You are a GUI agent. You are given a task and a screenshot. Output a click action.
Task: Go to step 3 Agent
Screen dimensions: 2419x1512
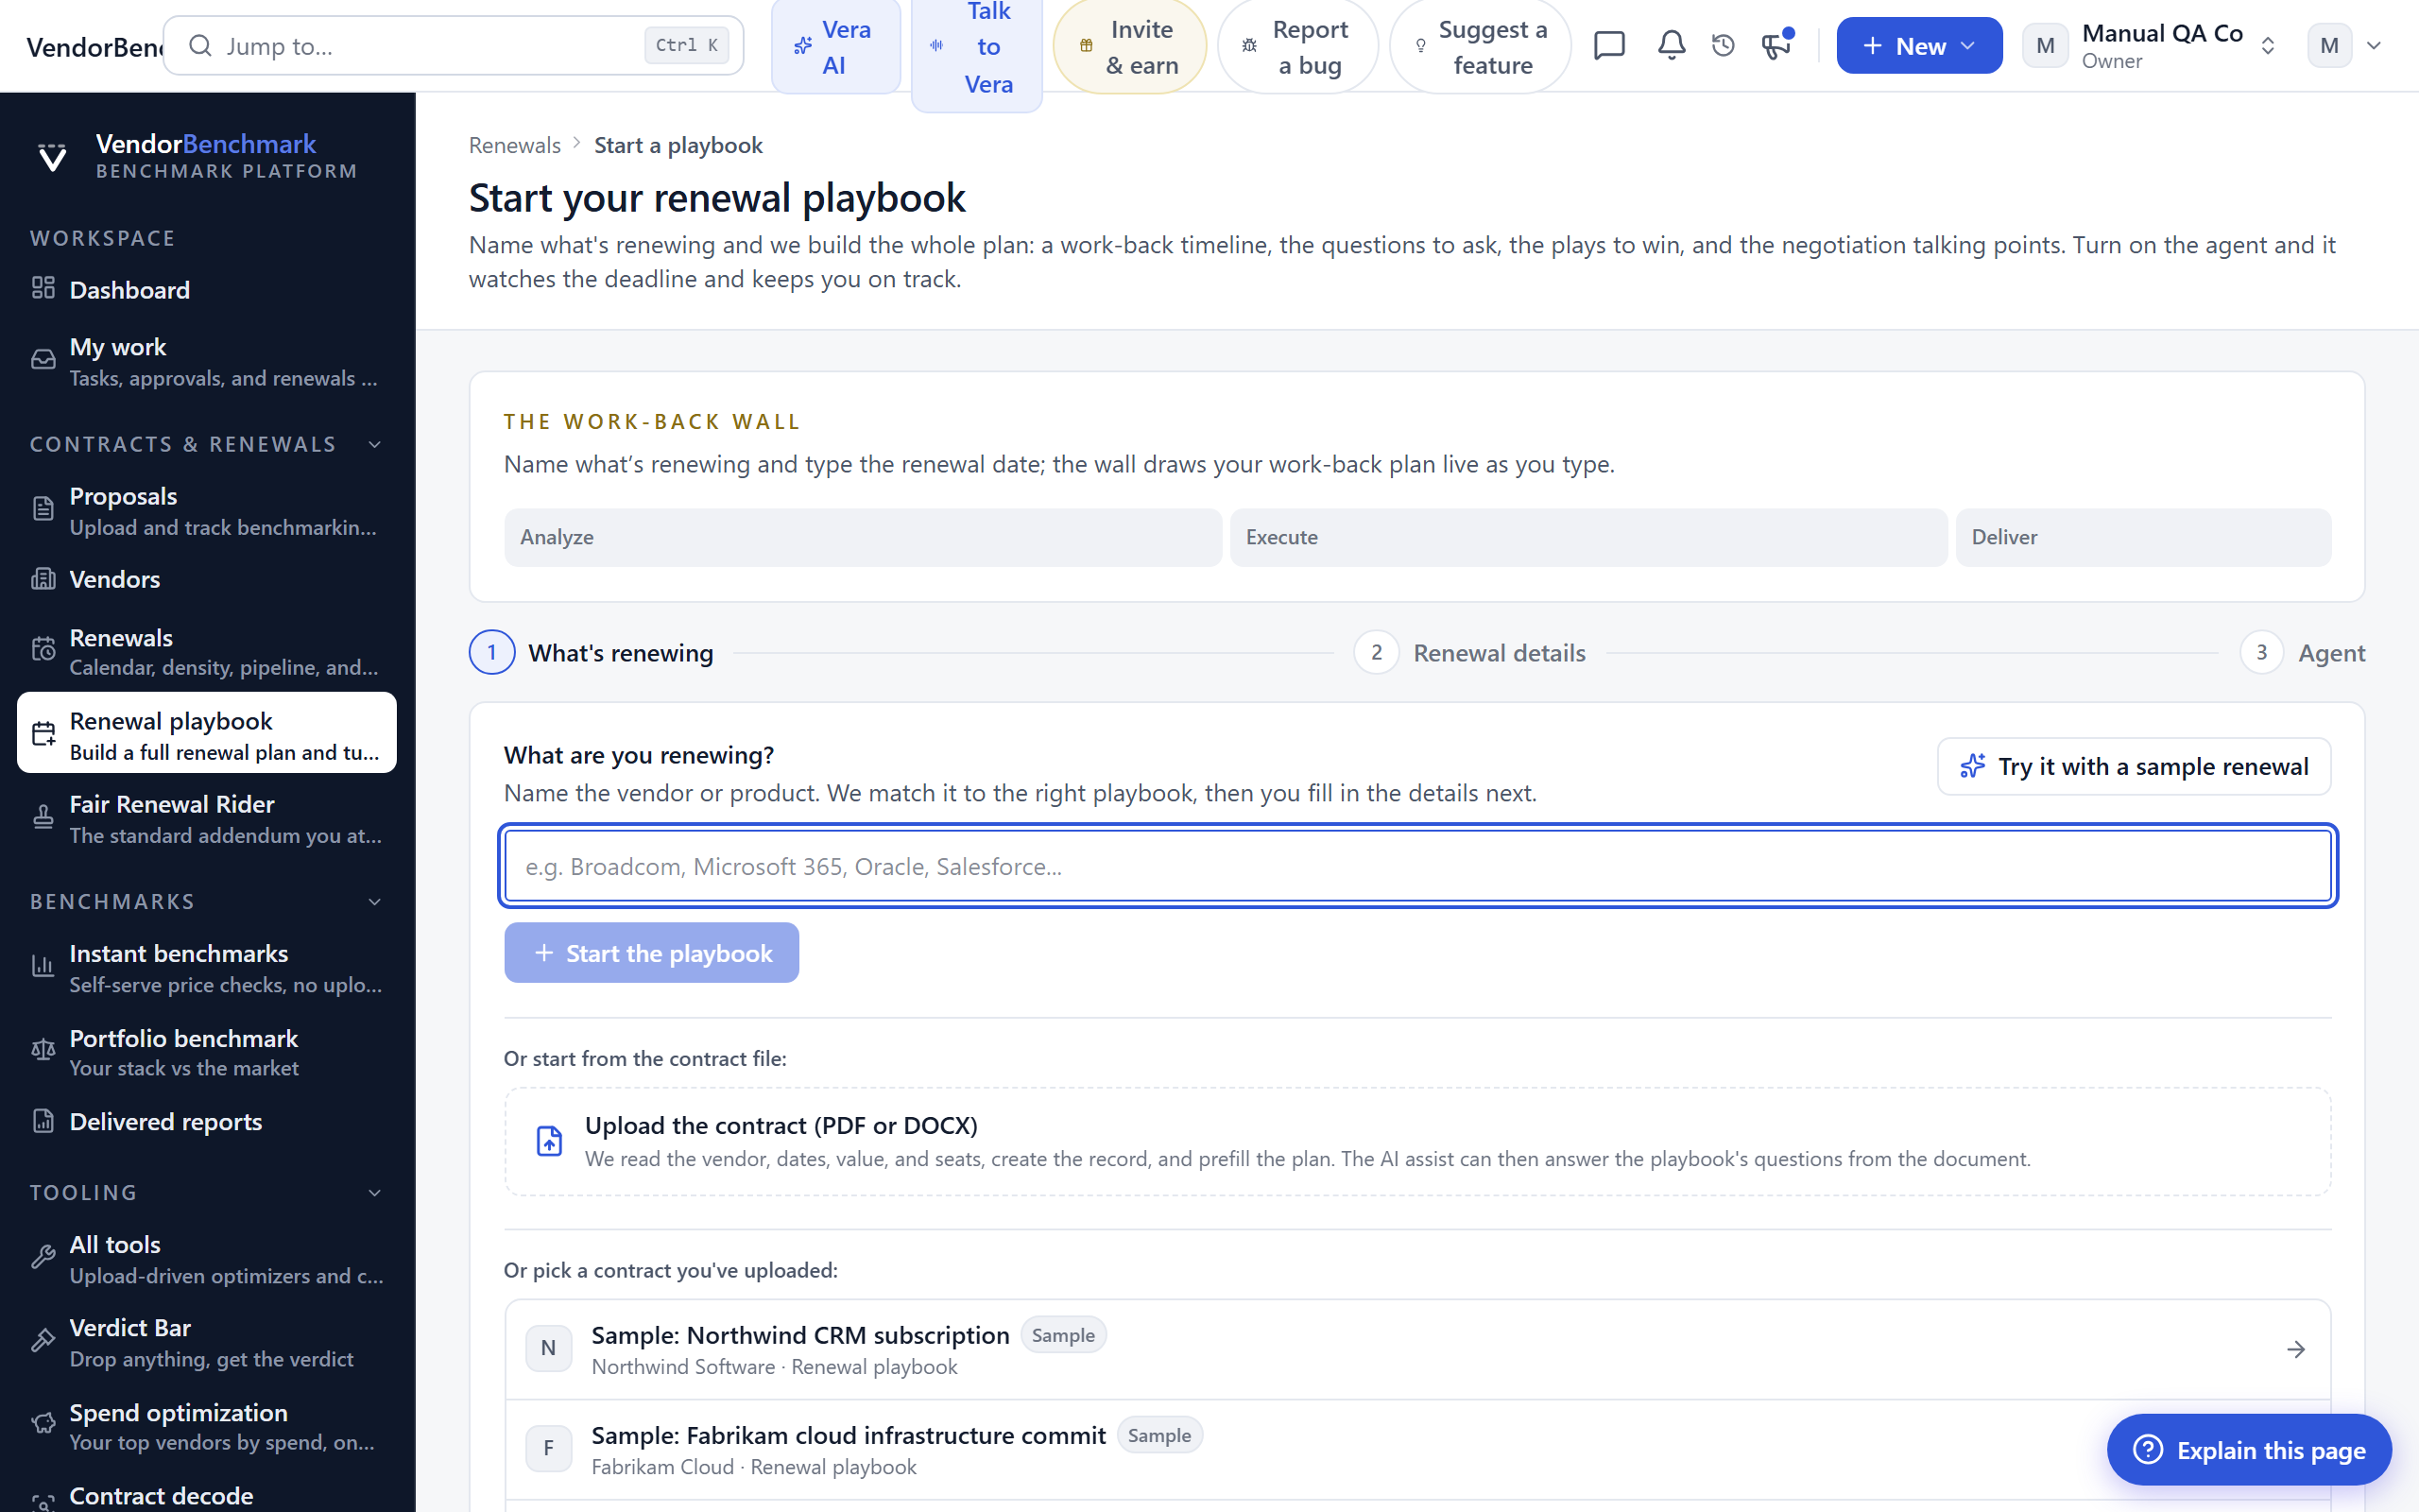[2302, 652]
